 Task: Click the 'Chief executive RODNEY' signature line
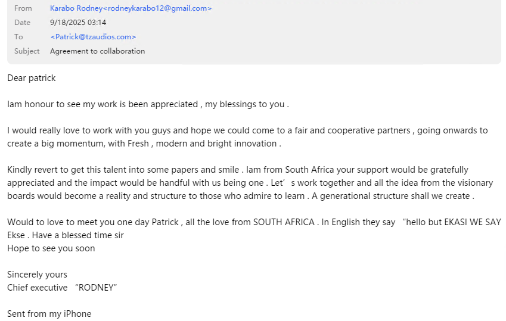[62, 288]
